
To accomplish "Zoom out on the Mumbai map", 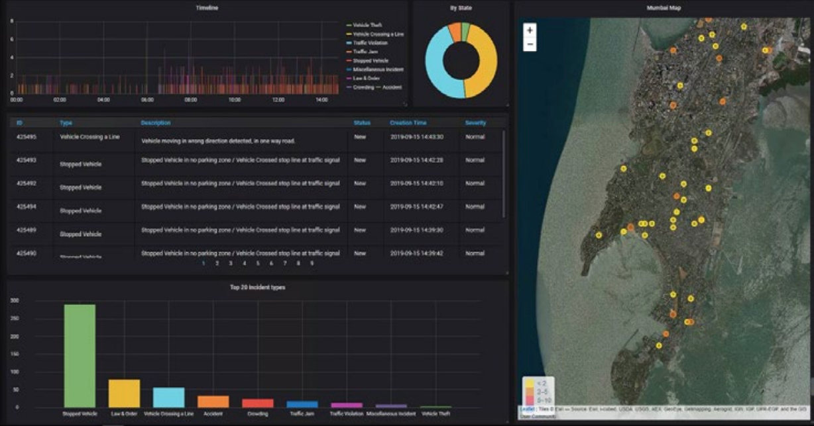I will click(530, 44).
